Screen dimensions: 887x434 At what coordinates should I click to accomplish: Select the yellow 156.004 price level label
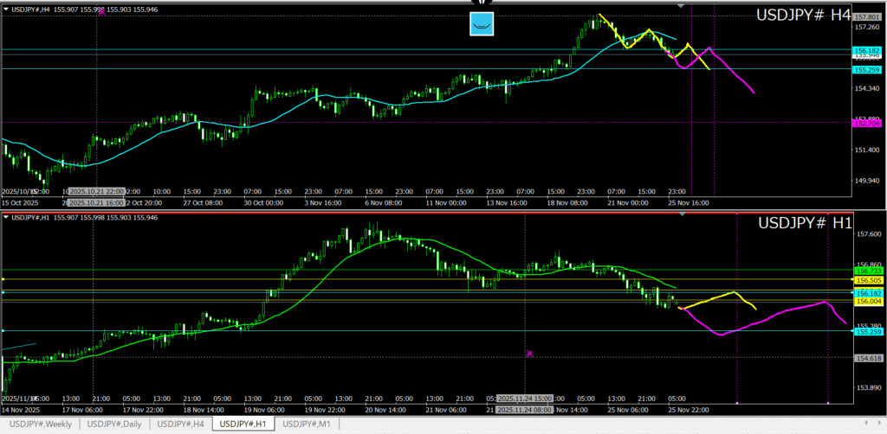867,301
